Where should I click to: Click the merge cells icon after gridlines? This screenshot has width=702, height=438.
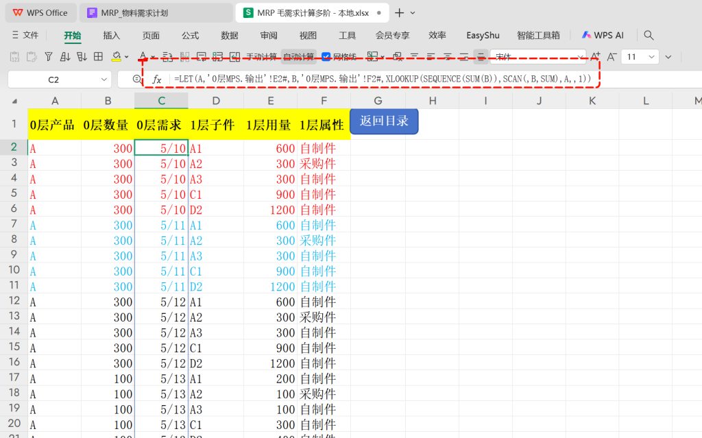tap(372, 56)
